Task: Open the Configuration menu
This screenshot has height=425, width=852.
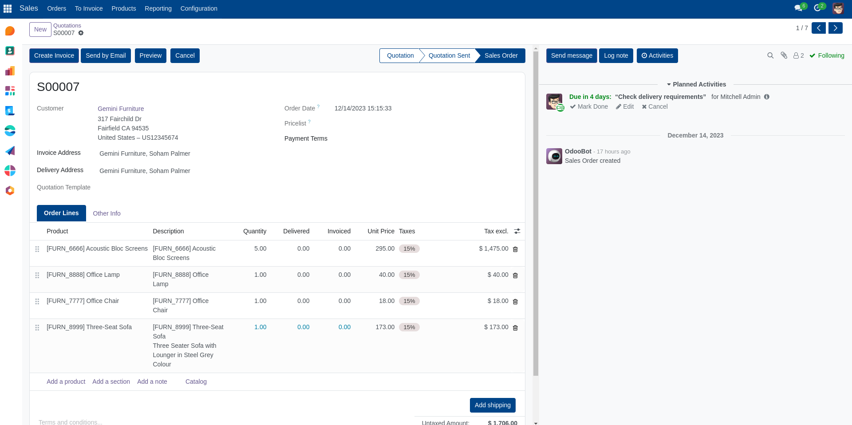Action: [x=199, y=8]
